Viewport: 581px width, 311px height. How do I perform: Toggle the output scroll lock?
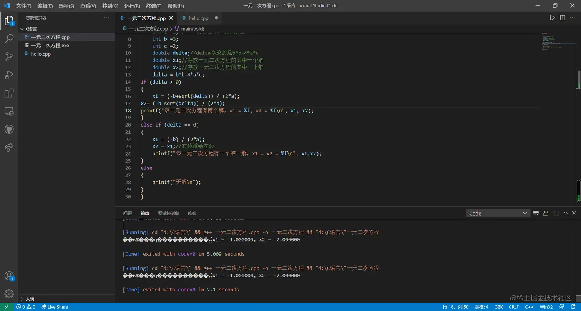point(546,213)
